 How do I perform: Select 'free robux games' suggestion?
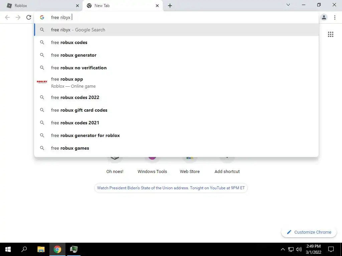pos(176,148)
